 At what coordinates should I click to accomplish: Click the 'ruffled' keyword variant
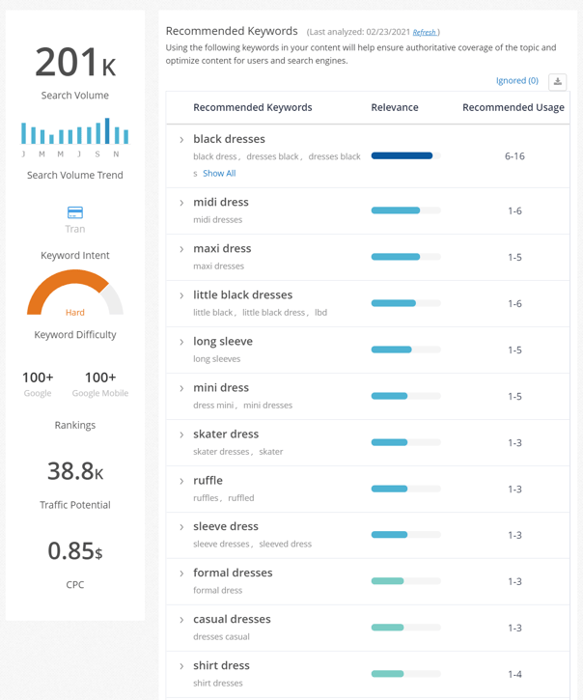click(x=241, y=498)
